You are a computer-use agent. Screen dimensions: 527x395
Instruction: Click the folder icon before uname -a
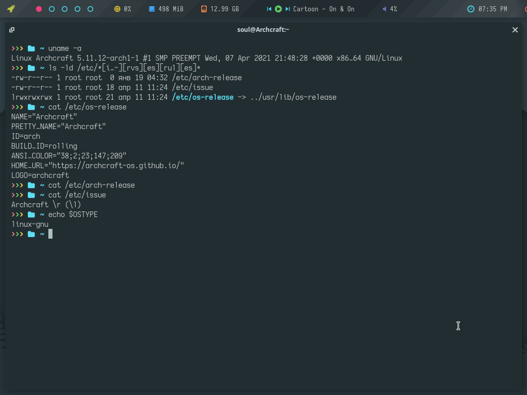tap(31, 49)
